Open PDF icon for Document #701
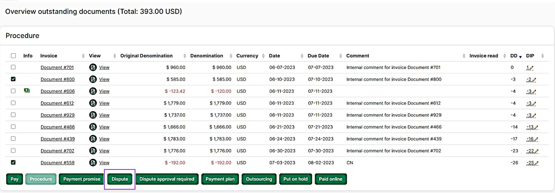The image size is (555, 193). pyautogui.click(x=93, y=67)
